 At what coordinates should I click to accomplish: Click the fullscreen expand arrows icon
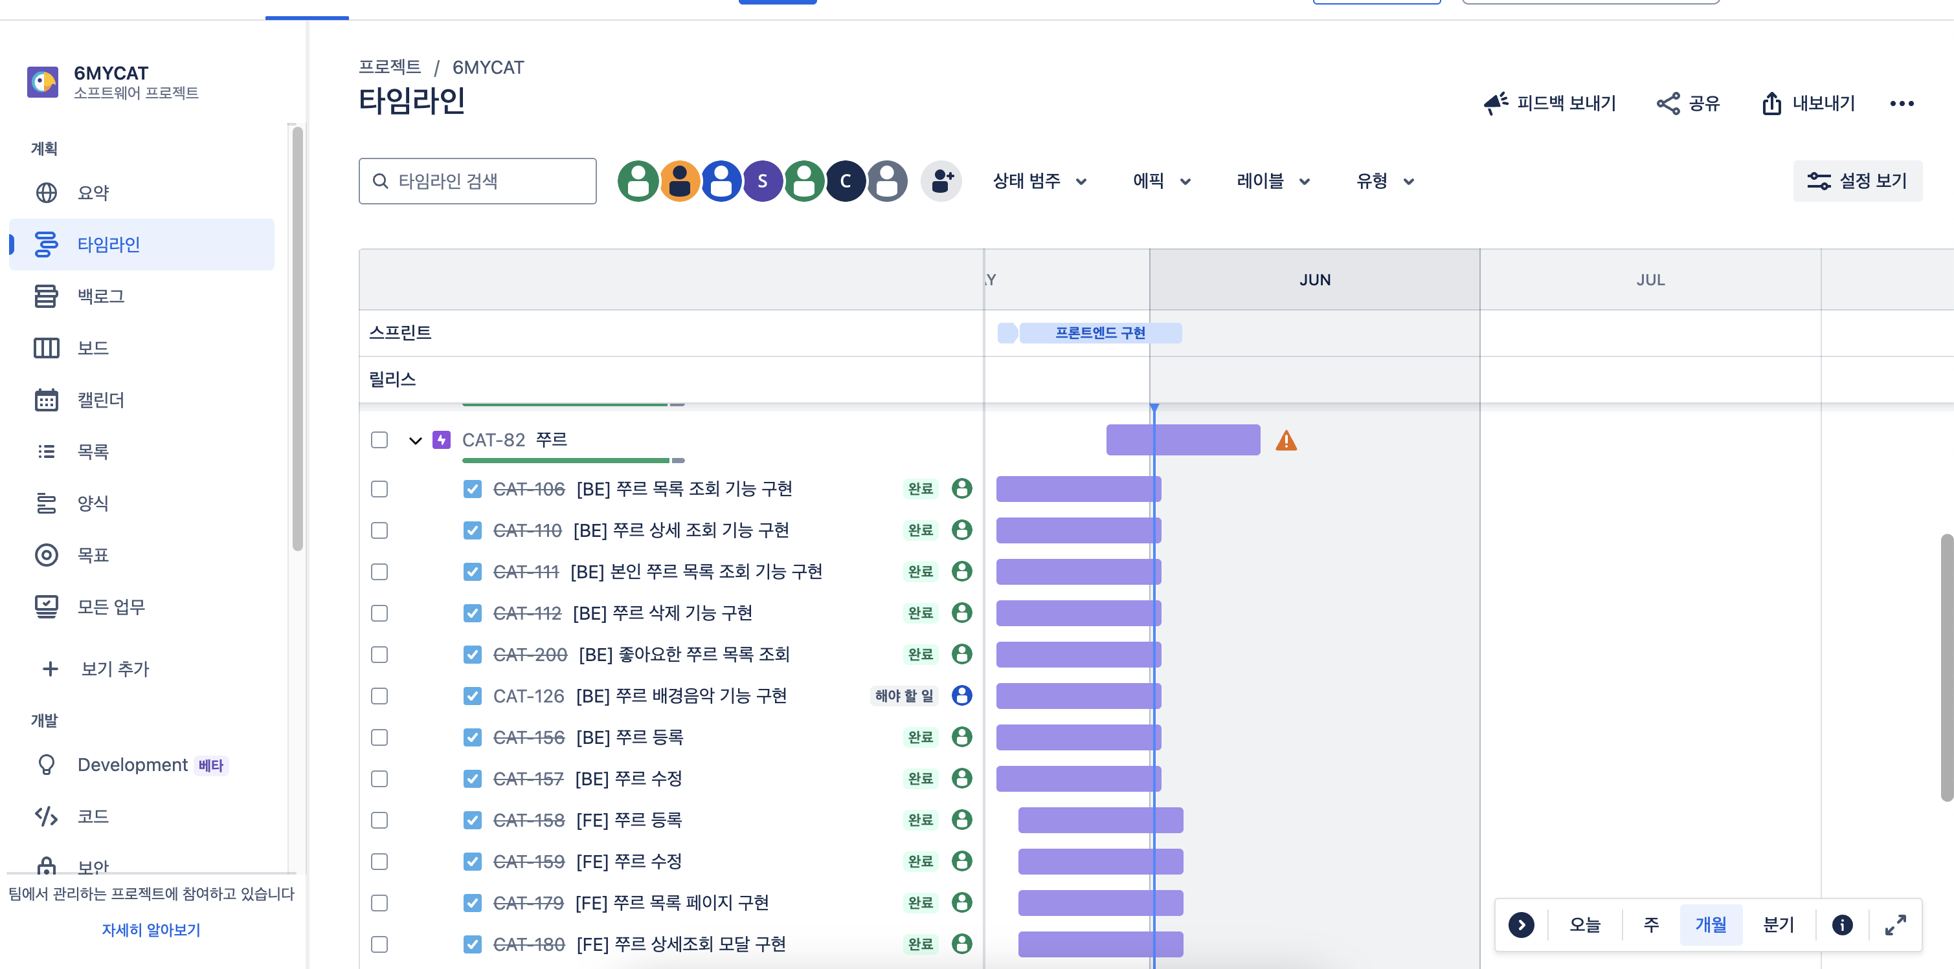pos(1895,924)
